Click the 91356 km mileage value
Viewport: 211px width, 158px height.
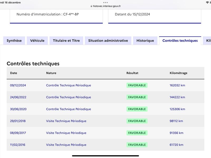pyautogui.click(x=176, y=133)
